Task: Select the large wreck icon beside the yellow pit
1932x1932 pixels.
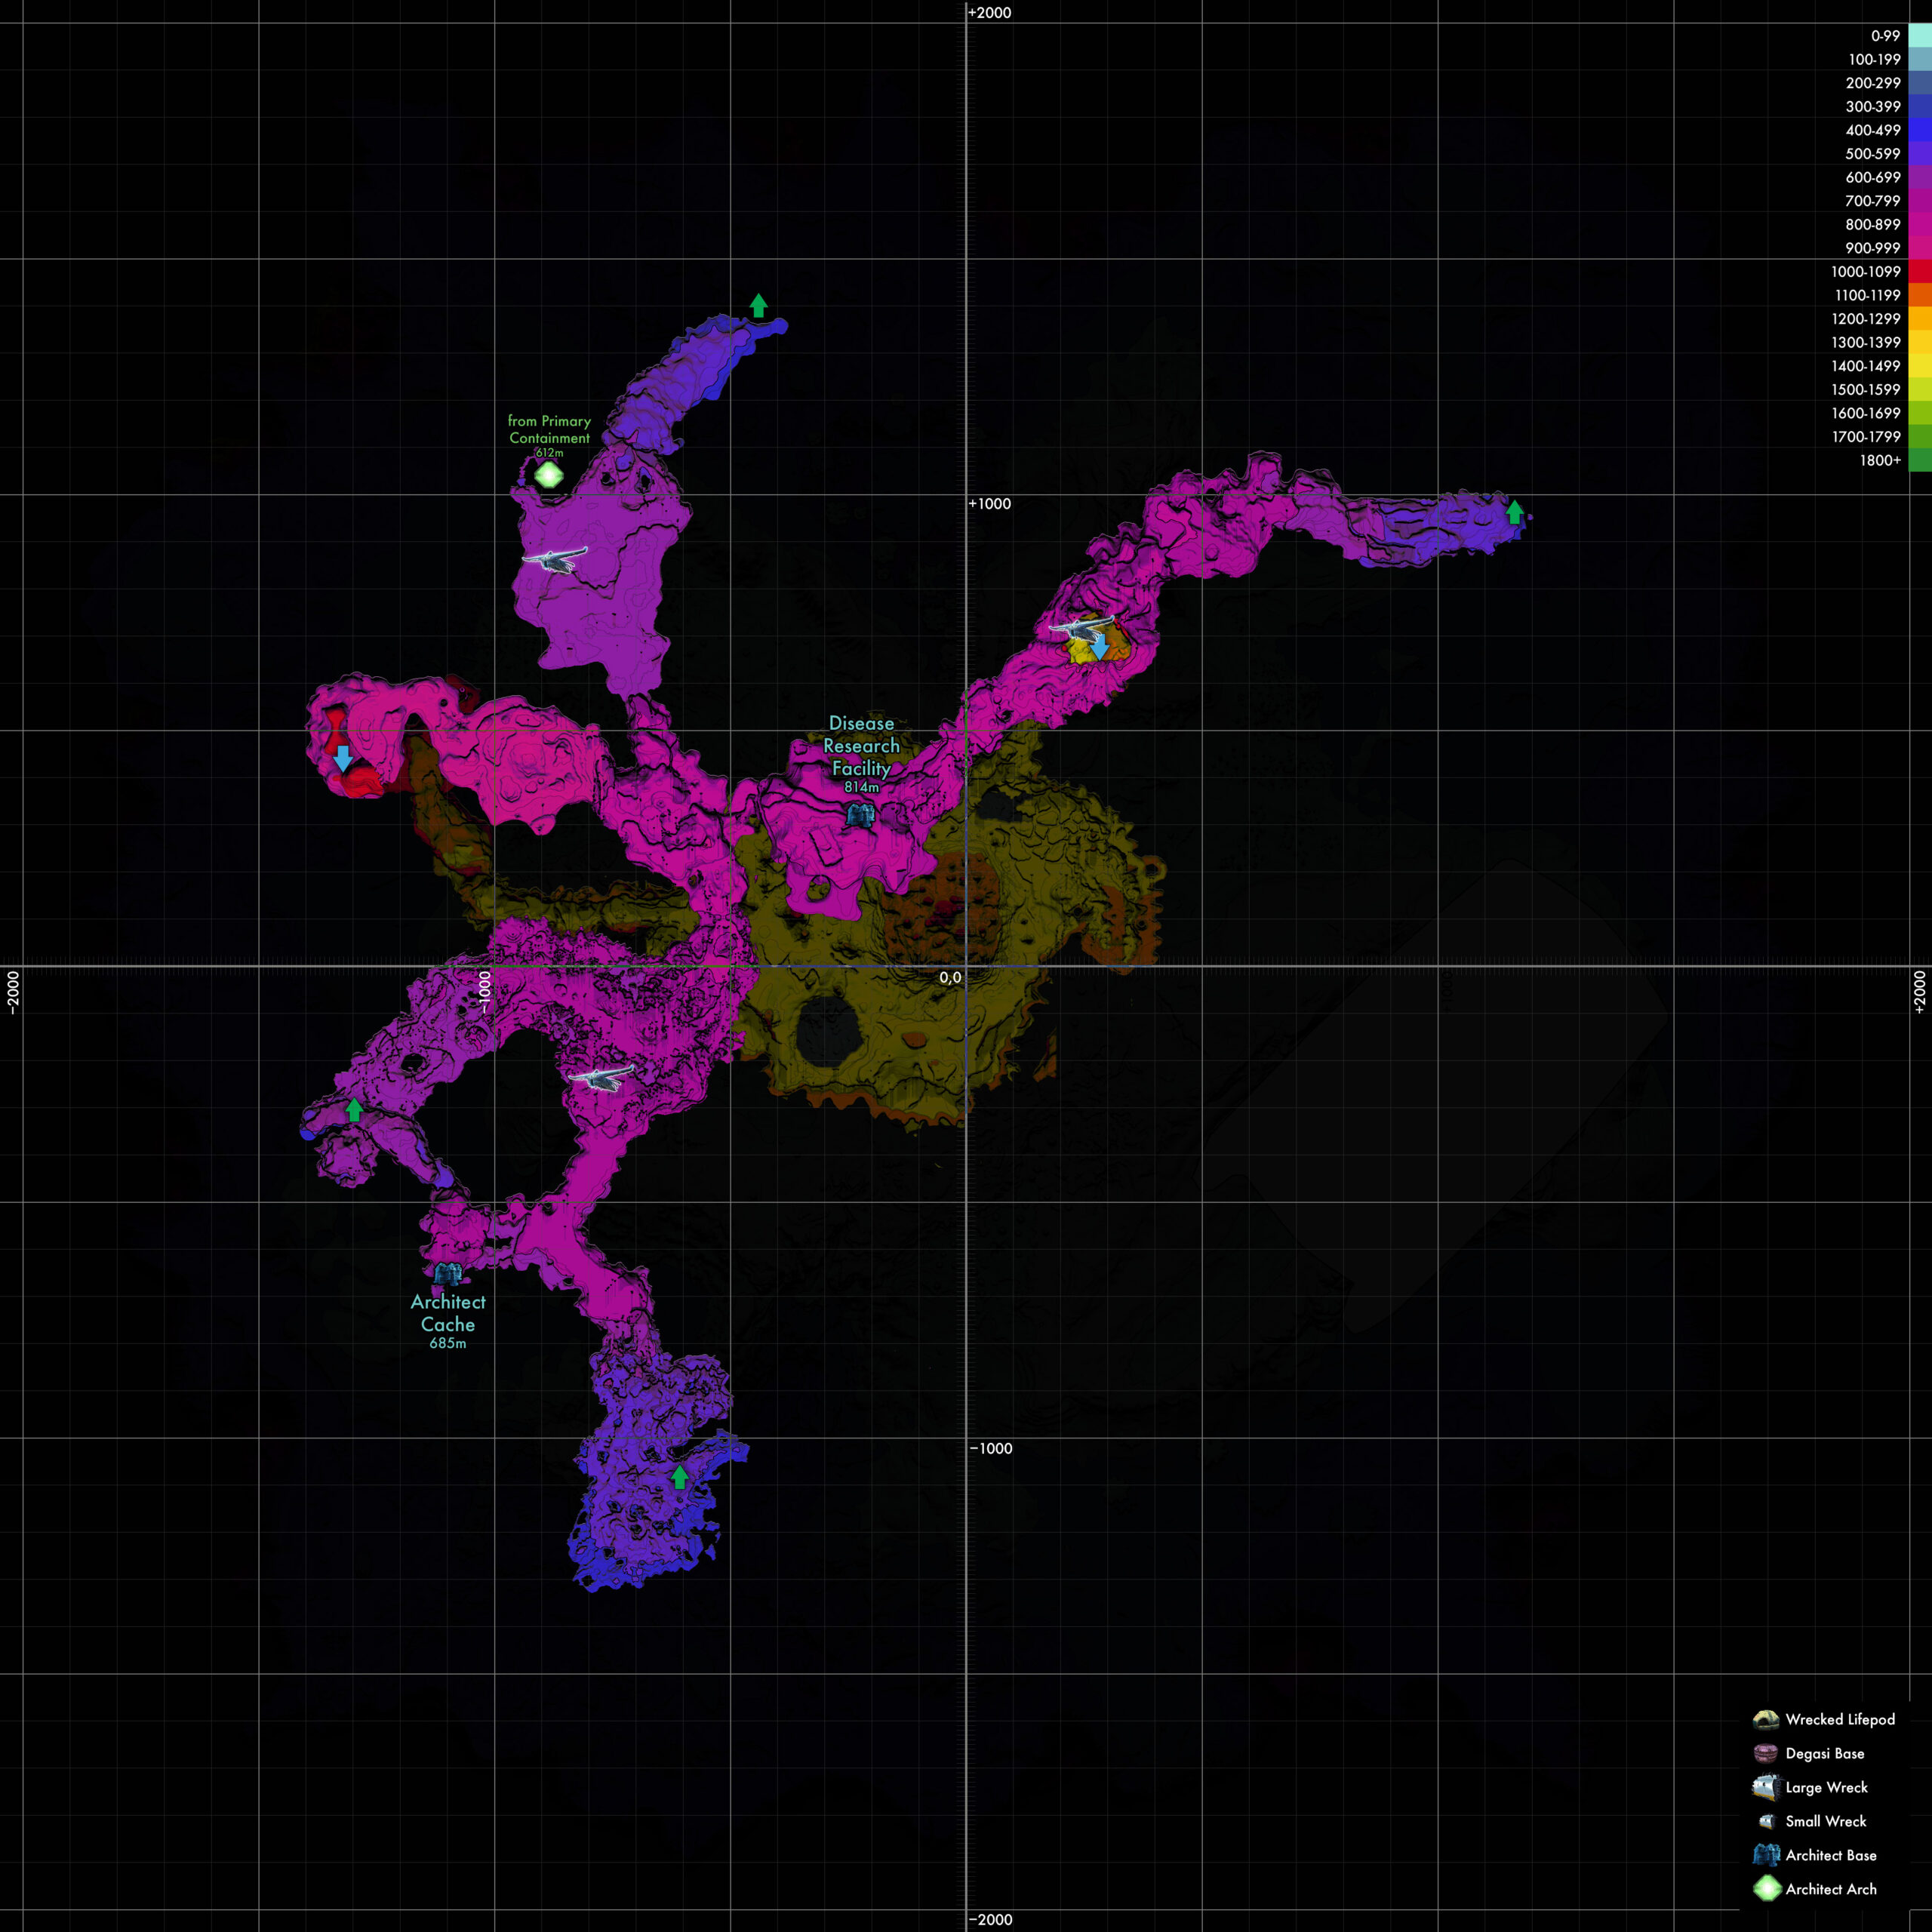Action: click(x=1081, y=628)
